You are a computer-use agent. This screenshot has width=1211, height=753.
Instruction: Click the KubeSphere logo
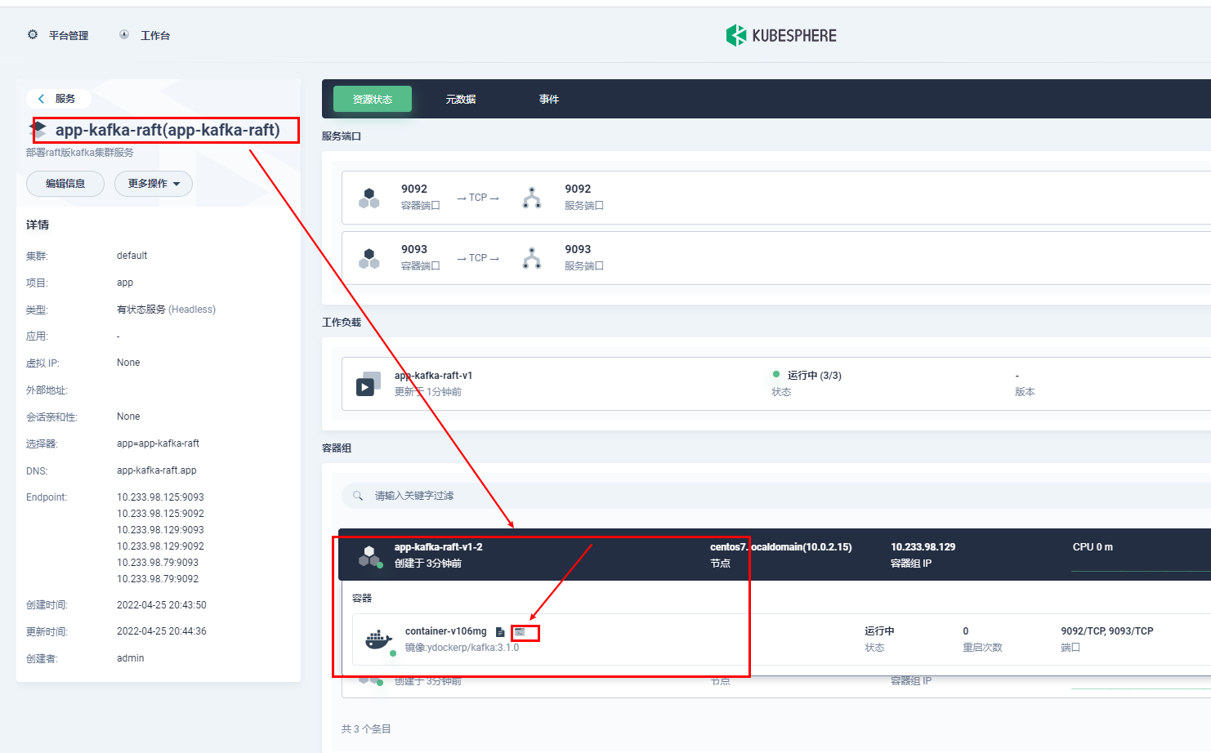point(781,35)
